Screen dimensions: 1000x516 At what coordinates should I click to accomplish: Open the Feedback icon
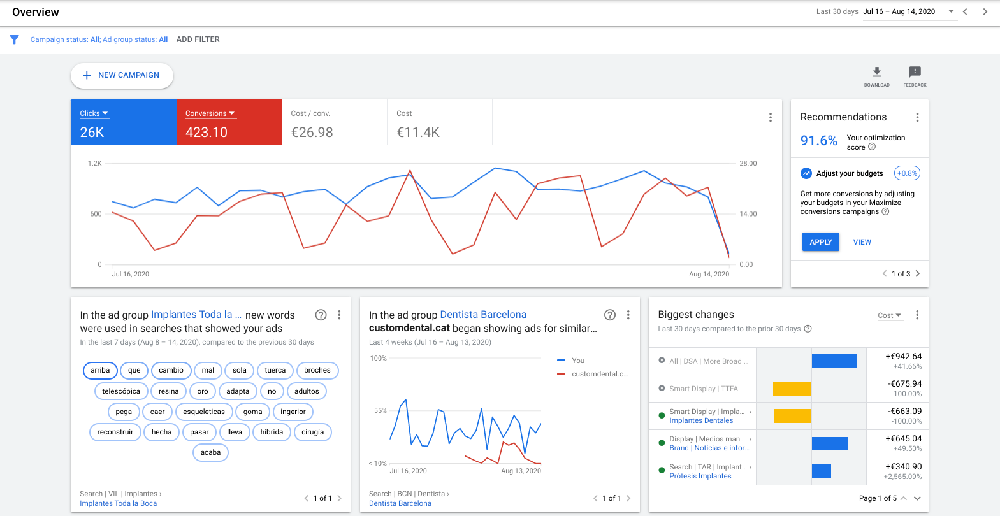coord(915,75)
